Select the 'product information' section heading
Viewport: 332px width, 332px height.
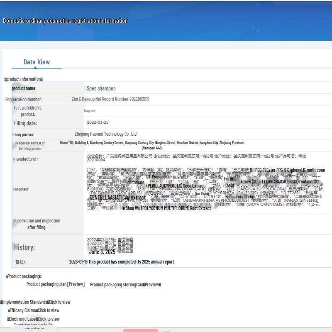click(x=24, y=79)
